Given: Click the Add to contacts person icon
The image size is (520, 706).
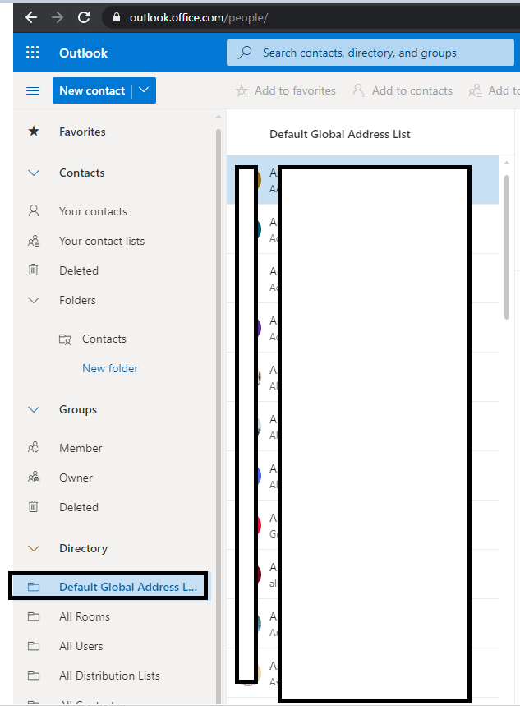Looking at the screenshot, I should pyautogui.click(x=359, y=90).
